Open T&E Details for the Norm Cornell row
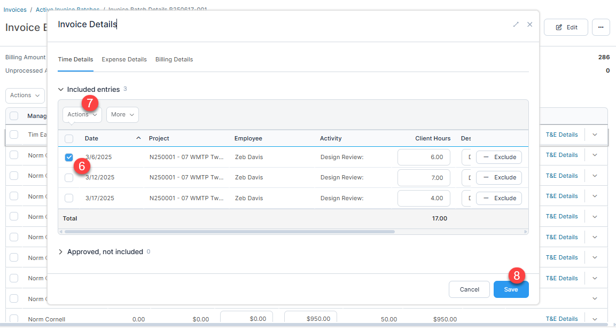Screen dimensions: 616x331 click(x=562, y=319)
